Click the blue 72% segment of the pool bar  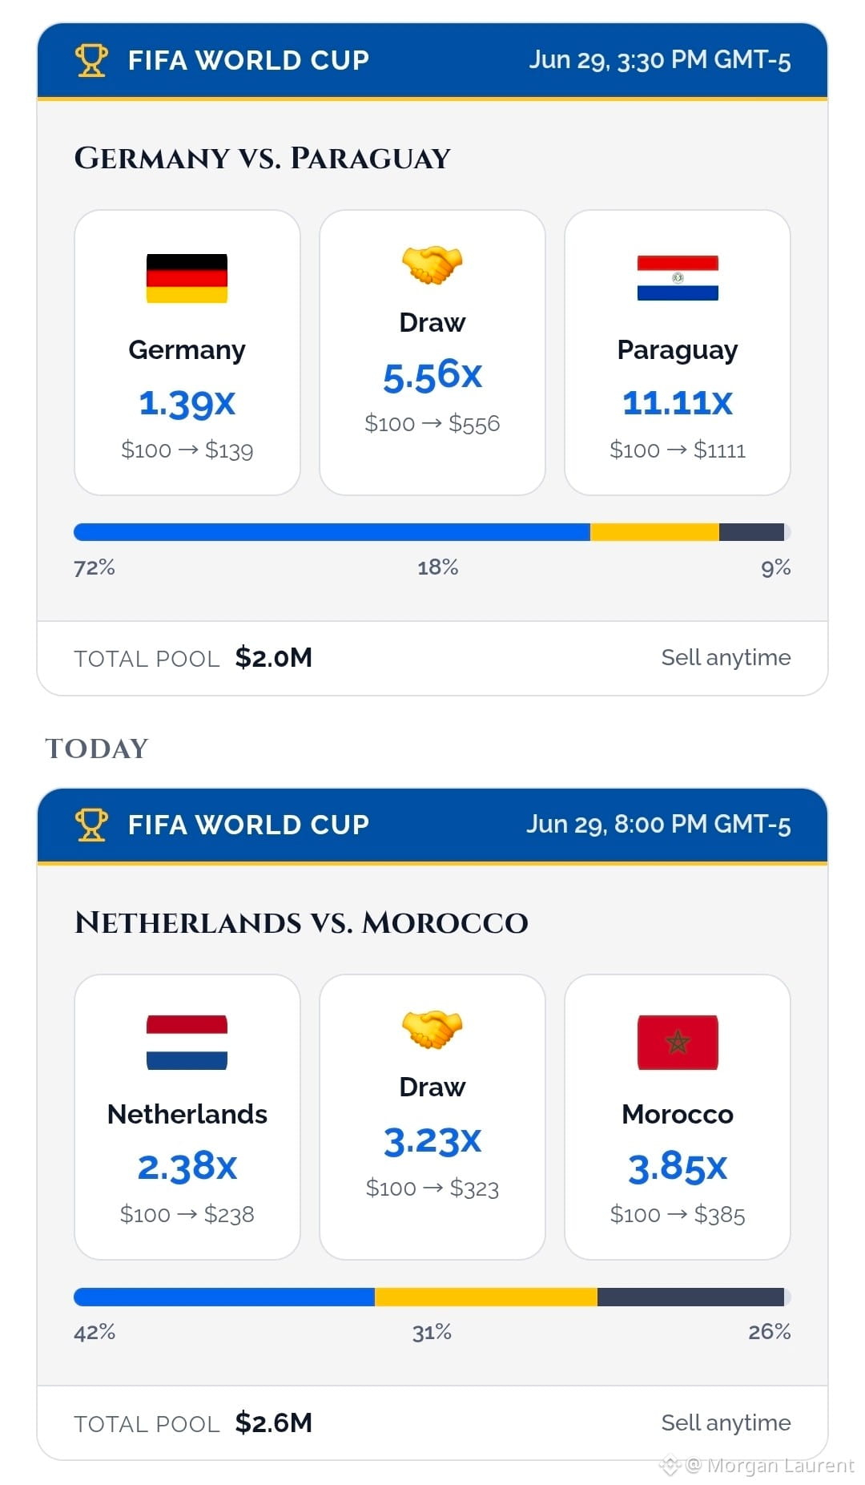[x=332, y=532]
